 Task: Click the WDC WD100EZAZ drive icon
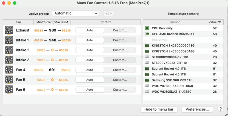click(x=147, y=86)
